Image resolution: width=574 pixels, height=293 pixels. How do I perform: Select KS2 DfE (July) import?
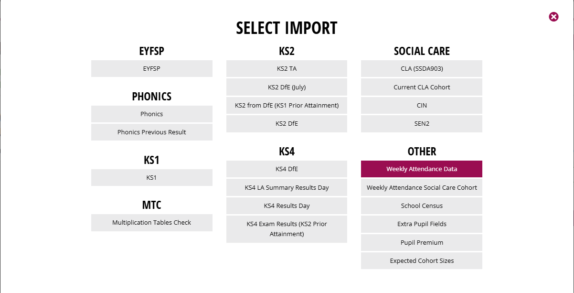(287, 87)
